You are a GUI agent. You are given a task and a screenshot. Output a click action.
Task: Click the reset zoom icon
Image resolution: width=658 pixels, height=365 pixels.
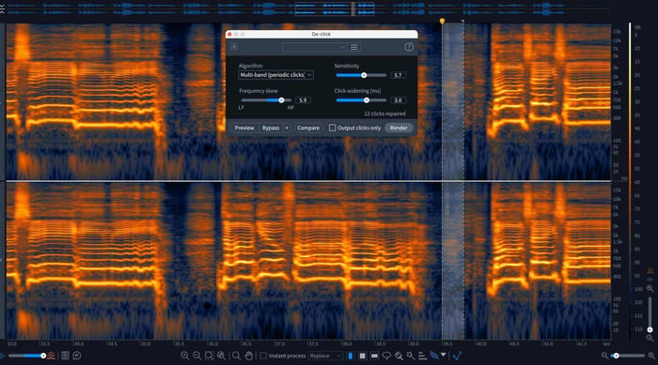[x=221, y=356]
